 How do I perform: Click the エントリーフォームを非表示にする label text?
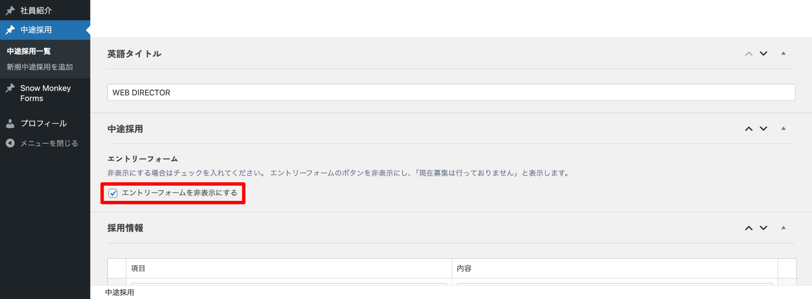pyautogui.click(x=179, y=193)
